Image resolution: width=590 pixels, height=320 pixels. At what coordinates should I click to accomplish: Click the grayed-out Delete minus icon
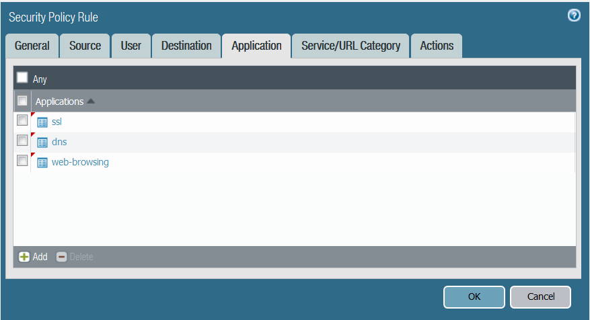point(61,257)
